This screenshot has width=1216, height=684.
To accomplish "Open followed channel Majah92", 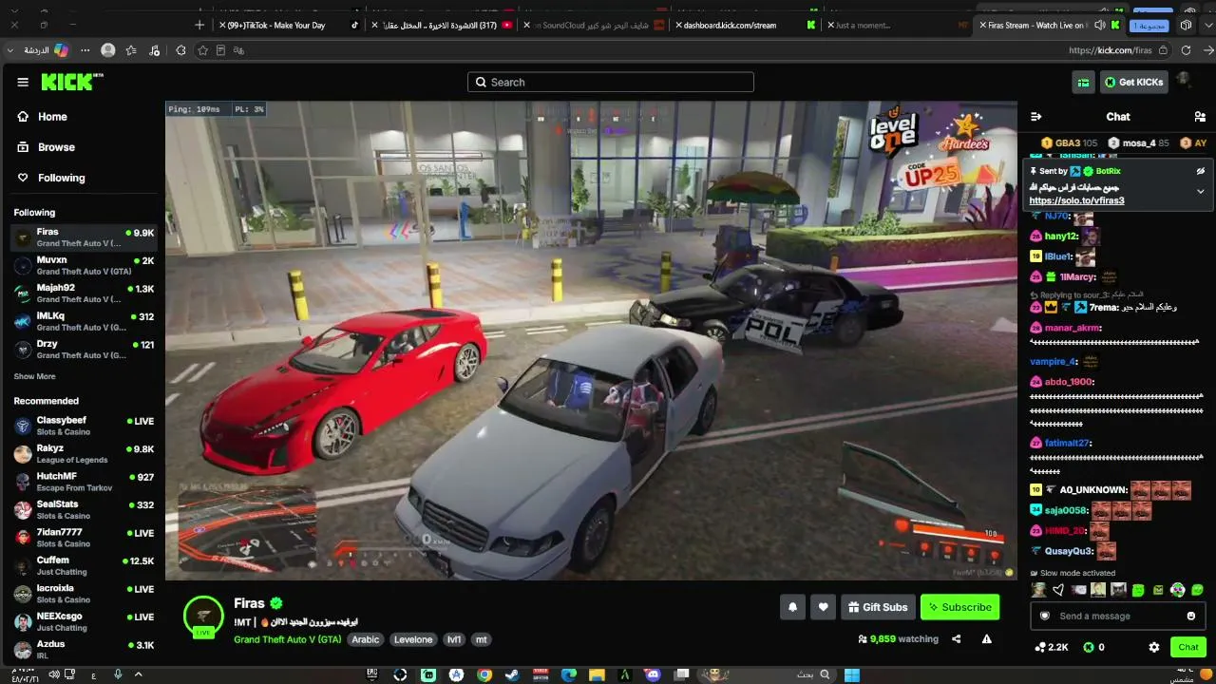I will coord(84,293).
